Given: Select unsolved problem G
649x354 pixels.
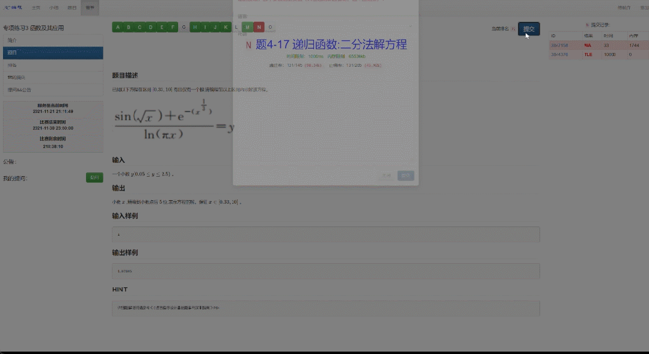Looking at the screenshot, I should (x=183, y=27).
